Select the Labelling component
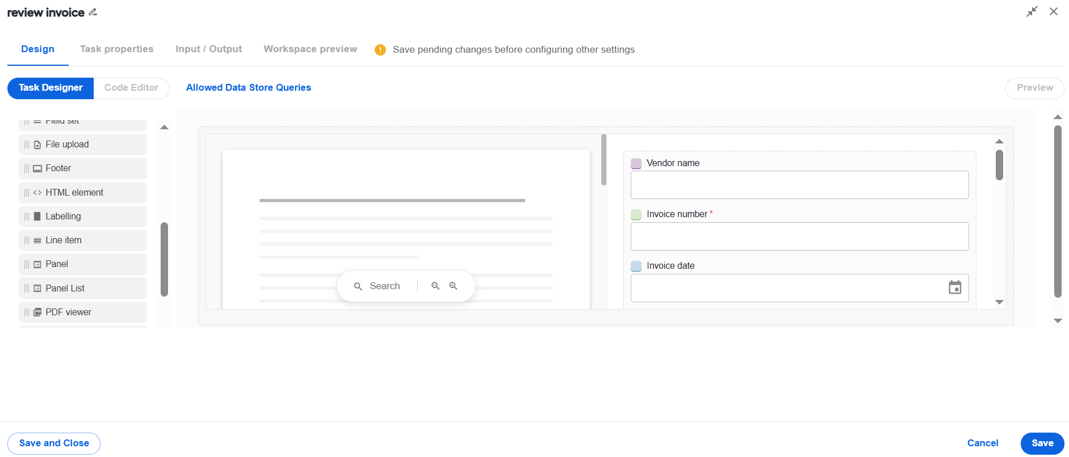Viewport: 1069px width, 457px height. click(83, 217)
